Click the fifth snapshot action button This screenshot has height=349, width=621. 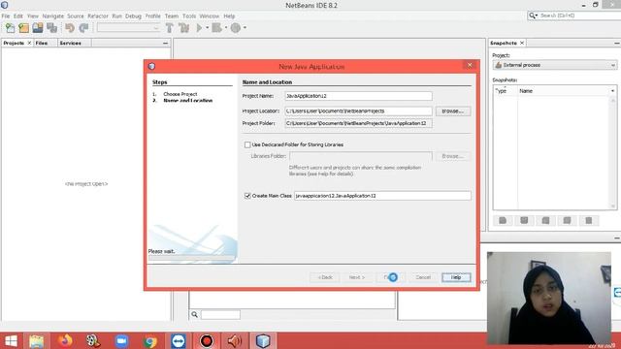pos(589,220)
